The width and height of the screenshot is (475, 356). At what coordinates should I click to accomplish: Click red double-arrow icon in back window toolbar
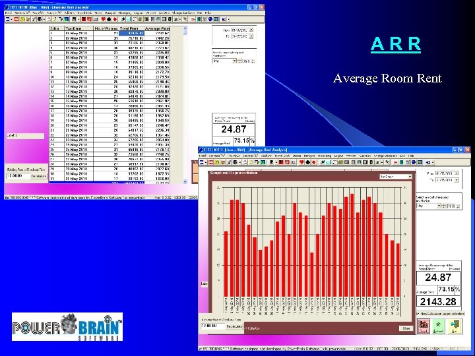pos(193,19)
